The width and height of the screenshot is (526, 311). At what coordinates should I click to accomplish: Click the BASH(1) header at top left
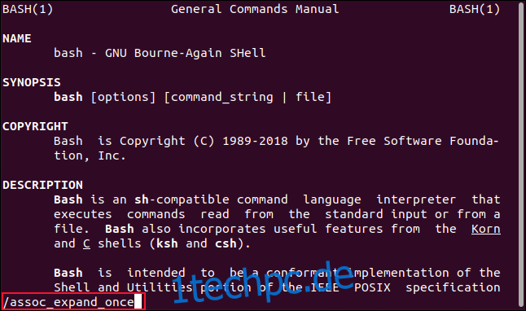pos(28,9)
